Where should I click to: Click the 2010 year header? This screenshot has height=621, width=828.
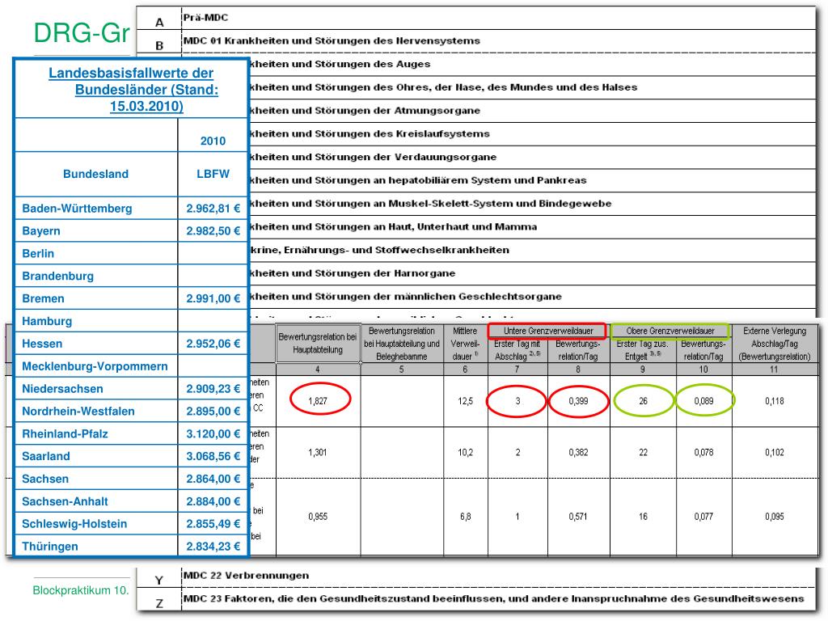pos(213,141)
